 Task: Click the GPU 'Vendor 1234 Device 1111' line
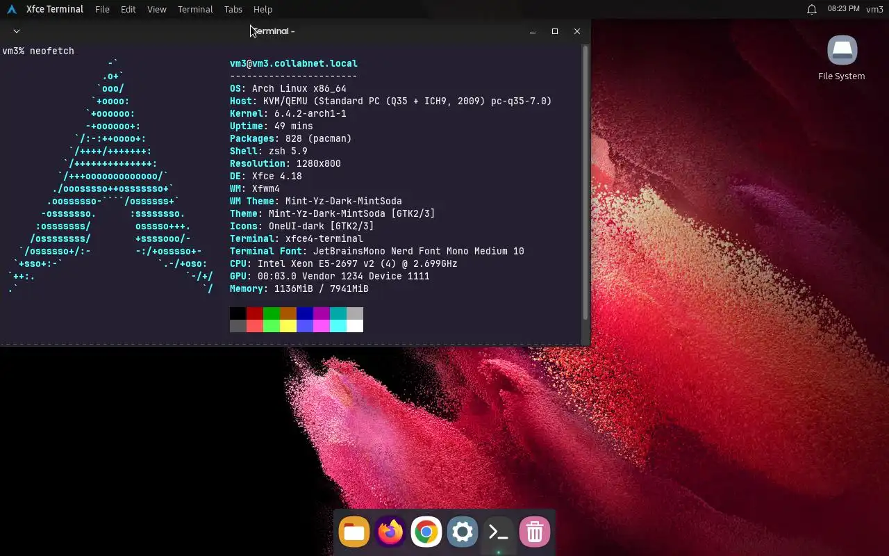pyautogui.click(x=330, y=276)
